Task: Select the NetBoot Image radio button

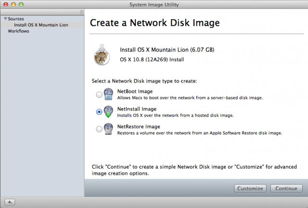Action: click(x=99, y=95)
